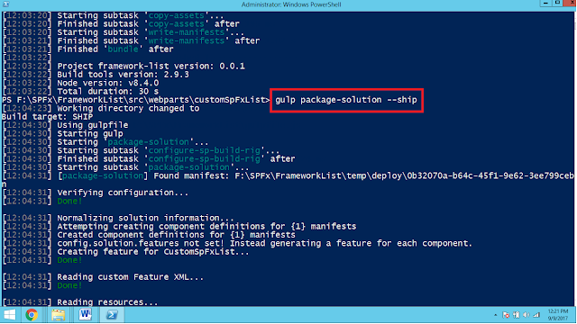The width and height of the screenshot is (577, 324).
Task: Click the 'Found manifest:' path line
Action: [x=316, y=176]
